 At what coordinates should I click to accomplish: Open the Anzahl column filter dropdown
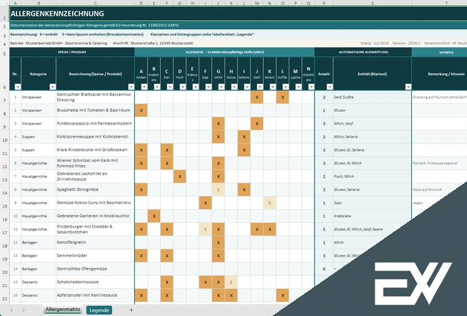tap(330, 87)
